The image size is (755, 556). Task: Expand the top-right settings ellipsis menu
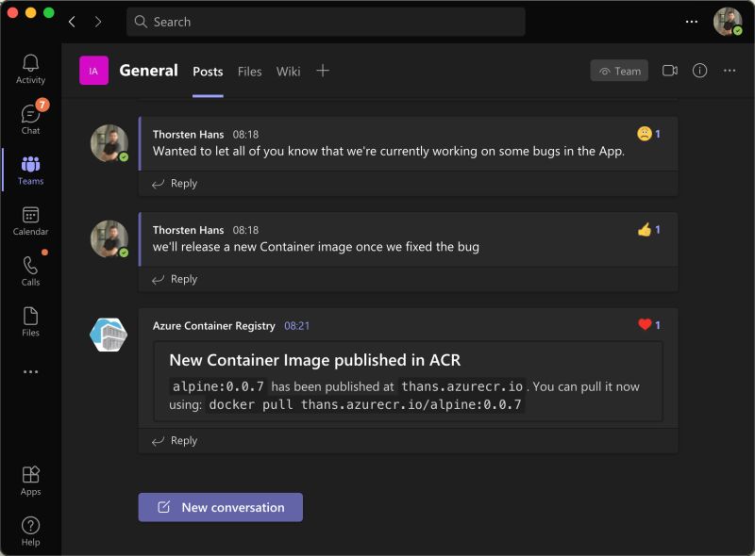(x=692, y=21)
